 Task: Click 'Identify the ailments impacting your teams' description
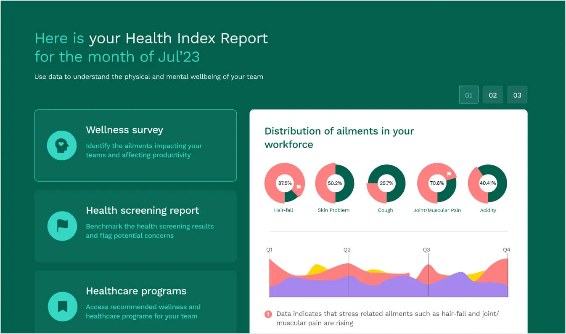[x=144, y=151]
